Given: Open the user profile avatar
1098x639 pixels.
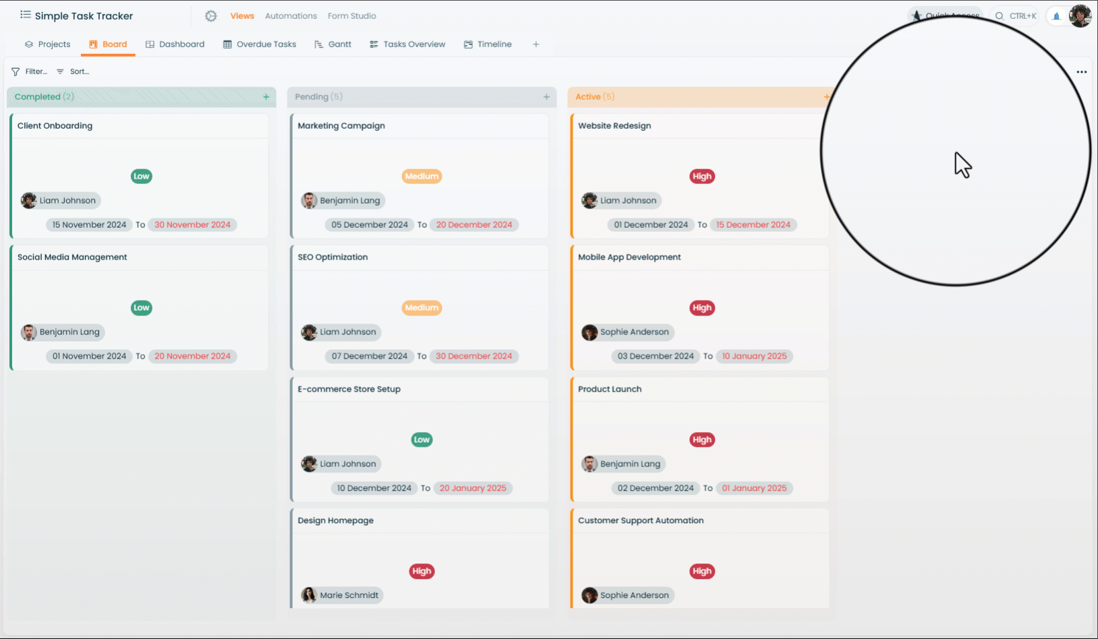Looking at the screenshot, I should [x=1080, y=16].
